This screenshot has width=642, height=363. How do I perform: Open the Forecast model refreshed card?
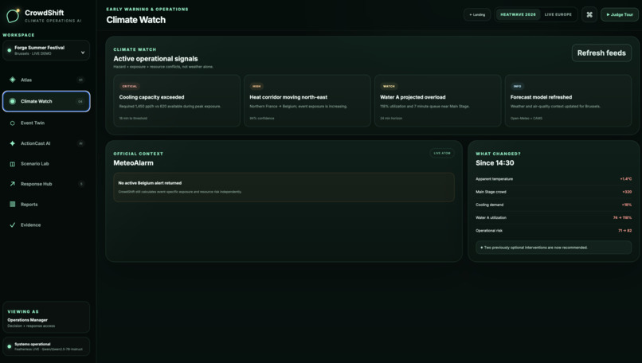click(x=568, y=100)
